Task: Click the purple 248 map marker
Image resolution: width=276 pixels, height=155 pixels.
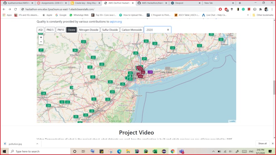Action: tap(150, 72)
